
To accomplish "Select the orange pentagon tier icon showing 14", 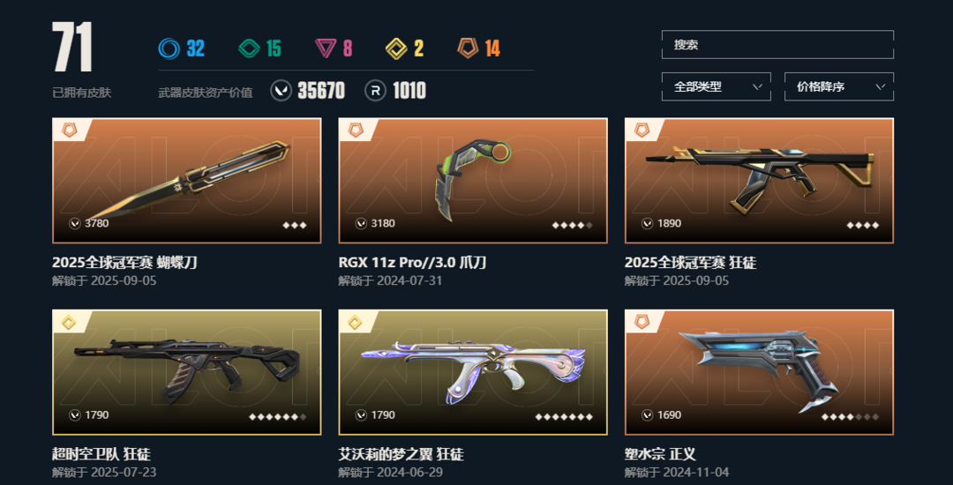I will pos(468,48).
